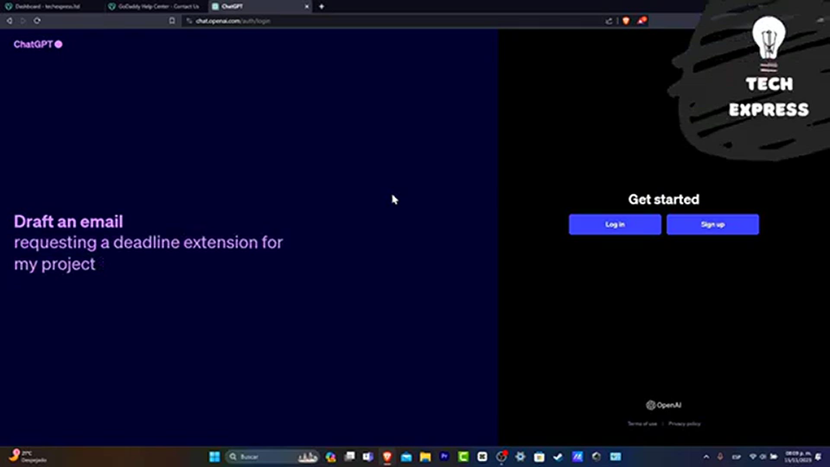Click the ChatGPT logo text at top left
This screenshot has width=830, height=467.
(38, 44)
